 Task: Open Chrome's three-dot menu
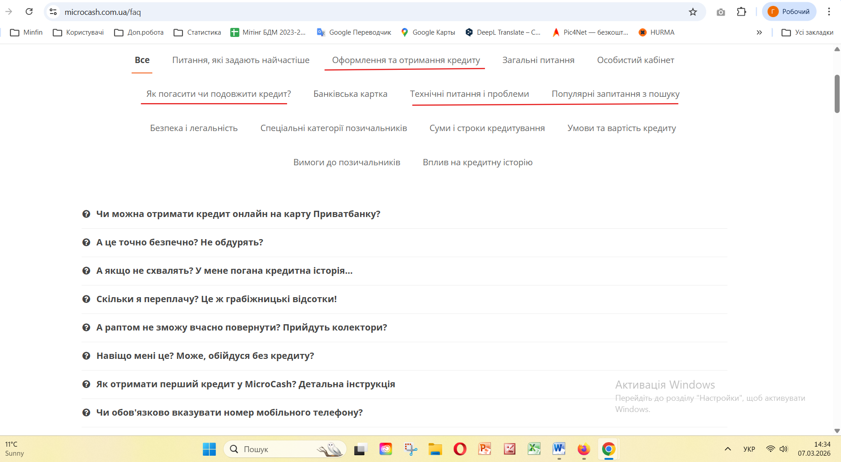coord(829,12)
